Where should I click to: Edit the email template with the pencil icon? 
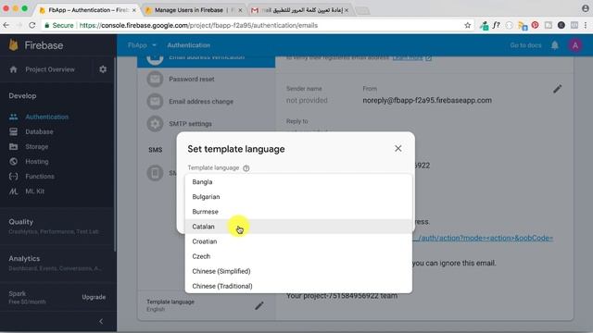(558, 89)
